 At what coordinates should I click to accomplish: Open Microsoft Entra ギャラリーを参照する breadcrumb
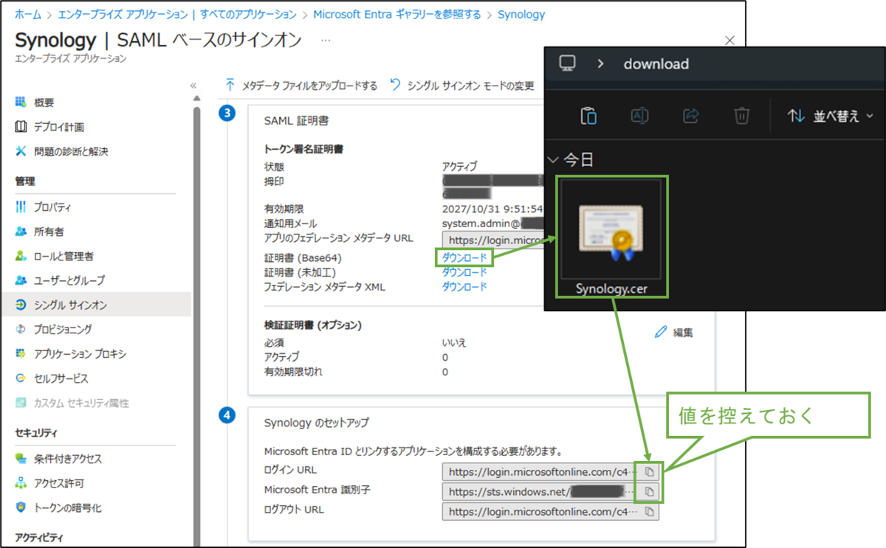(396, 14)
